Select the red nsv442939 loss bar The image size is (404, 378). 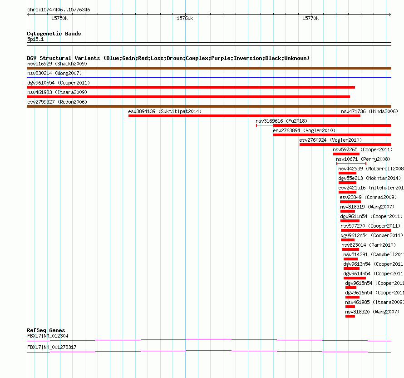pos(347,173)
